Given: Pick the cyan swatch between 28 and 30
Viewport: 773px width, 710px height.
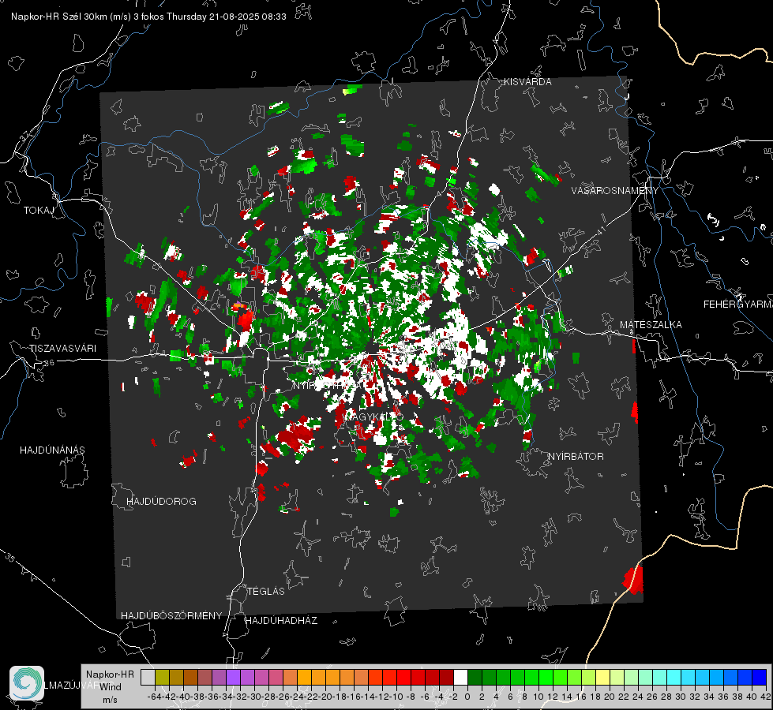Looking at the screenshot, I should [674, 677].
